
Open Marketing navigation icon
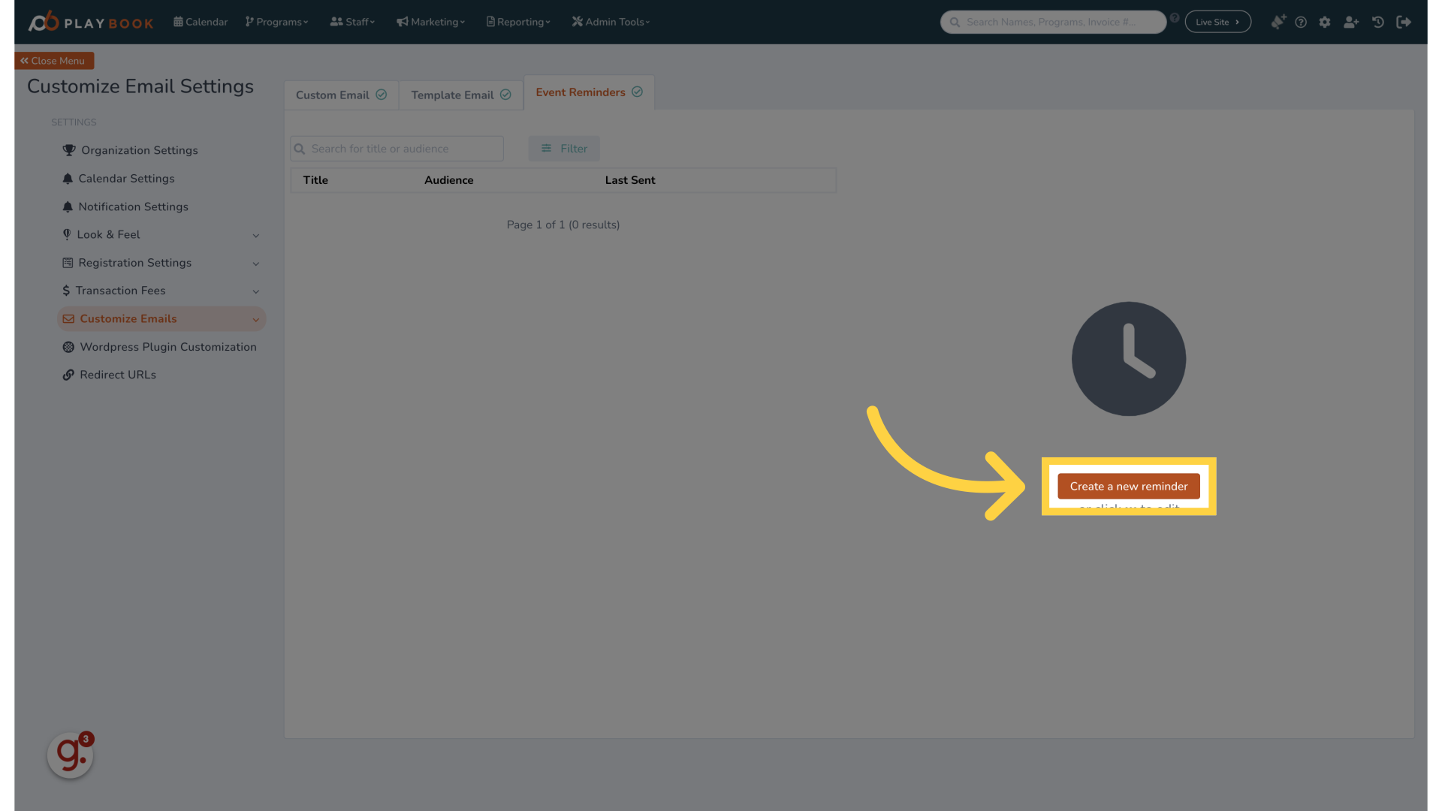(x=402, y=22)
